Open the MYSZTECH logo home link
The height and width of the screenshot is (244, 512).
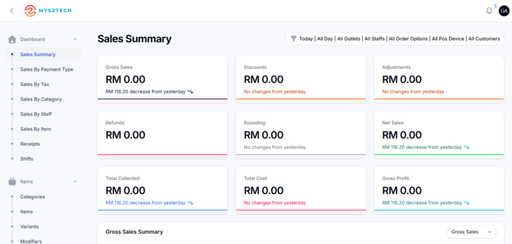coord(48,11)
